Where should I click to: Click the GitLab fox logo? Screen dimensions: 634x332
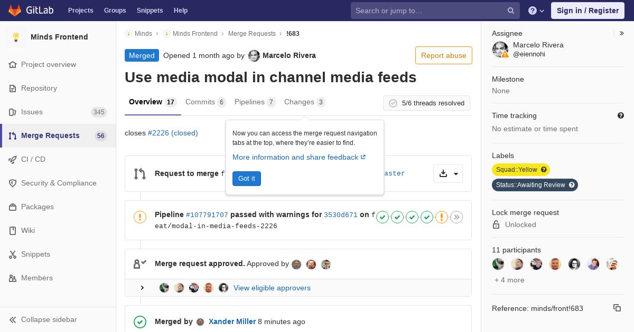coord(15,11)
